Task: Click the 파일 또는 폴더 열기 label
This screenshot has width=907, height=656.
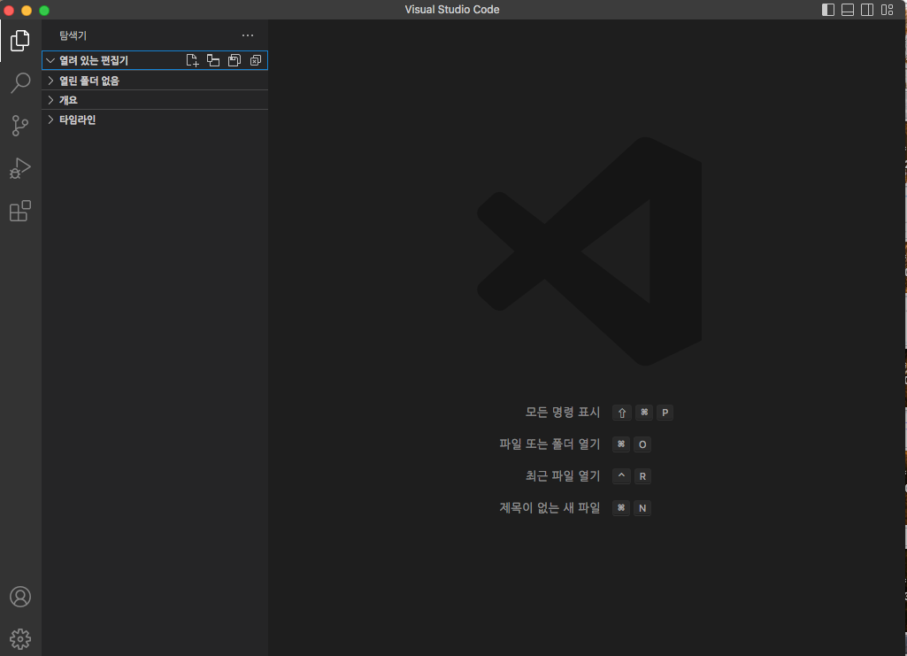Action: coord(550,444)
